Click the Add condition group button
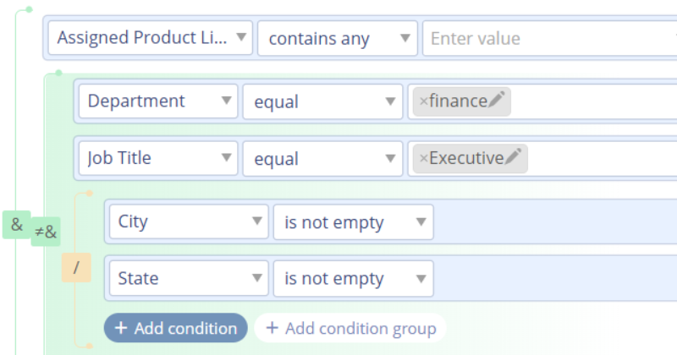677x355 pixels. tap(350, 328)
